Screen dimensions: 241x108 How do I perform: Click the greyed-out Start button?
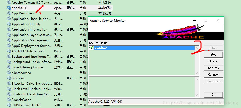213,48
